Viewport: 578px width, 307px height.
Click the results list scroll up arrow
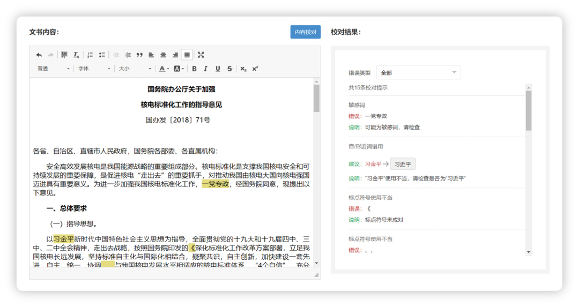(x=529, y=87)
